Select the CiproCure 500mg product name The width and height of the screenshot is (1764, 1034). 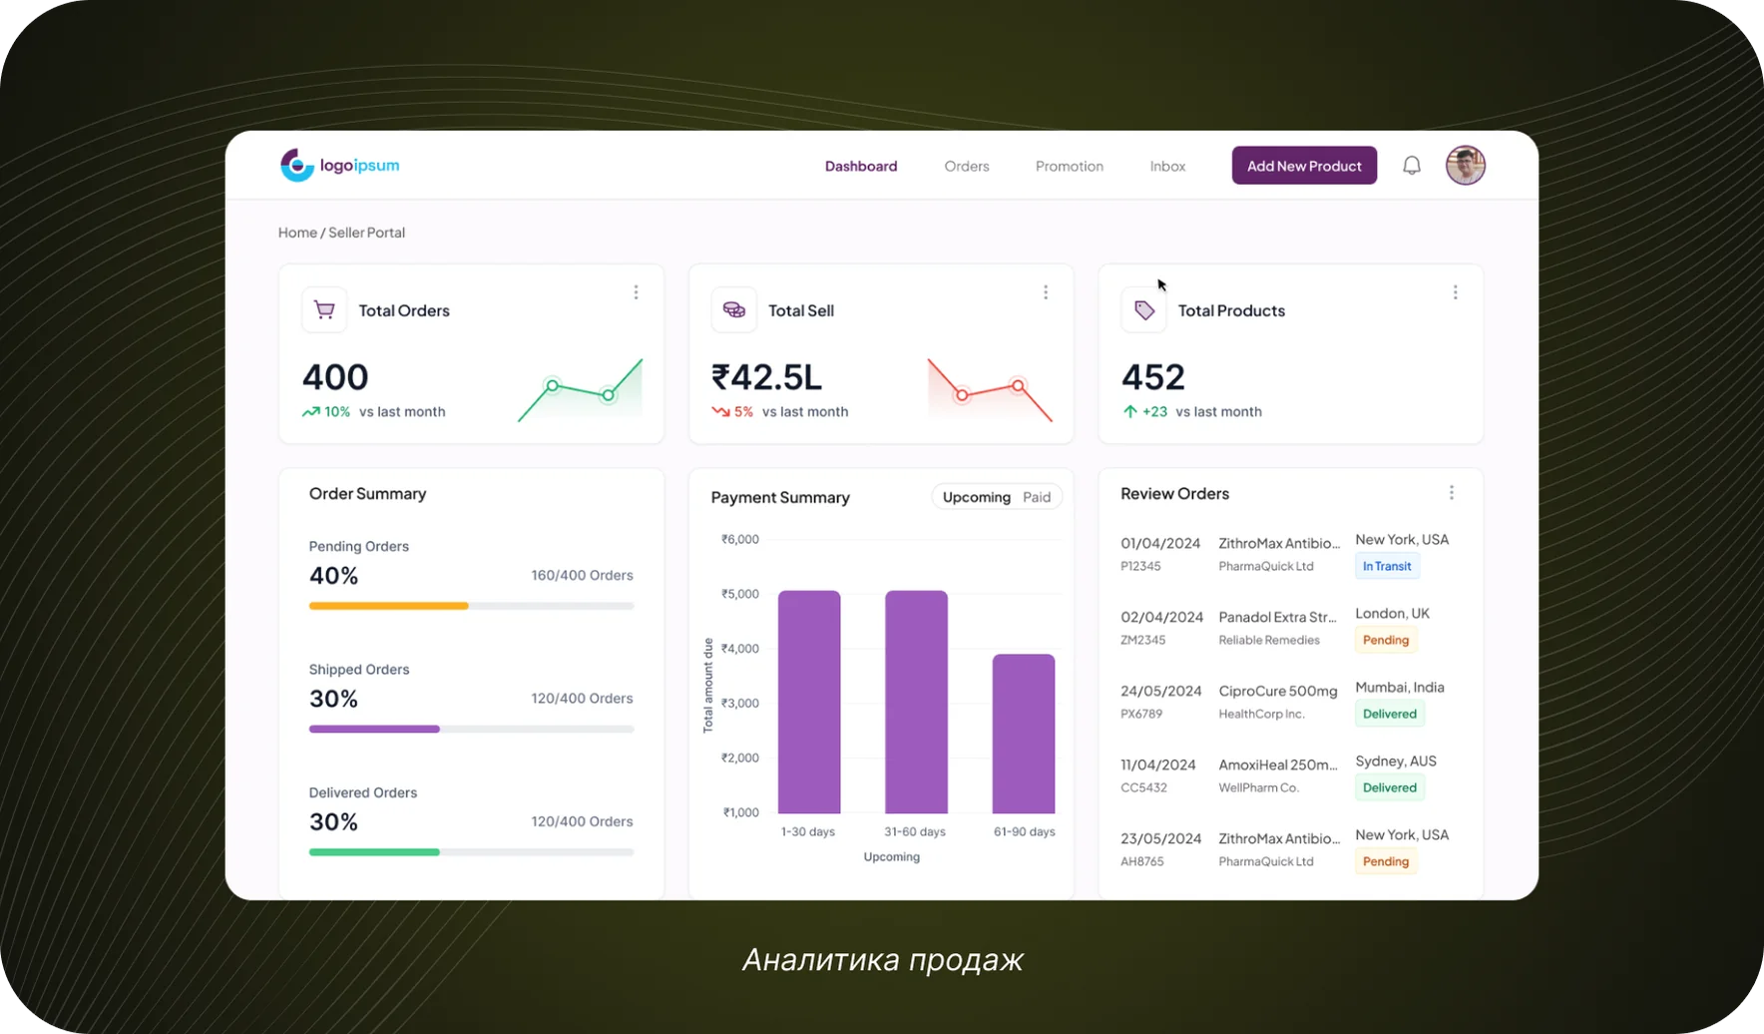pos(1278,691)
